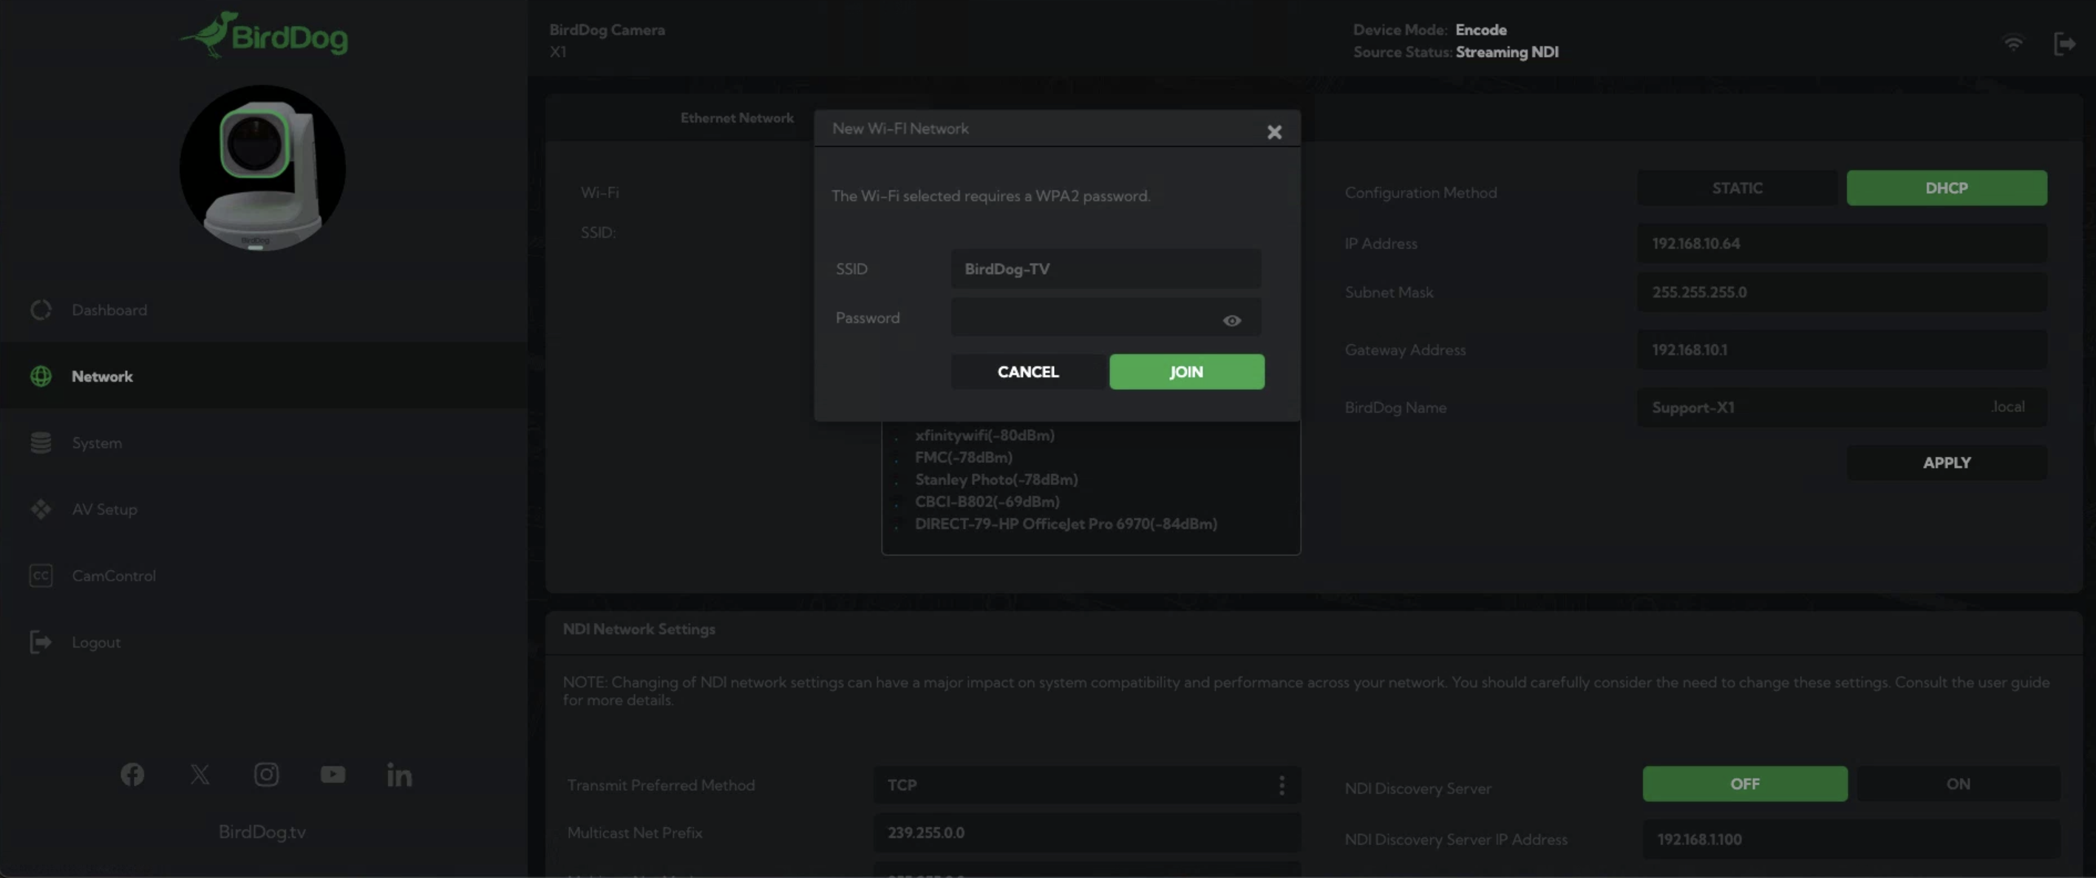Open the Dashboard menu item
Screen dimensions: 2096x878
click(109, 309)
